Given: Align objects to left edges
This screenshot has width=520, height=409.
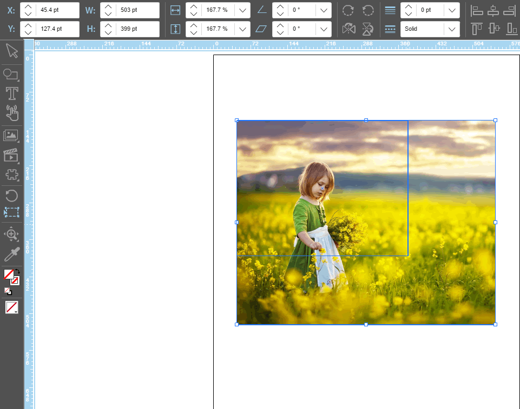Looking at the screenshot, I should click(477, 10).
